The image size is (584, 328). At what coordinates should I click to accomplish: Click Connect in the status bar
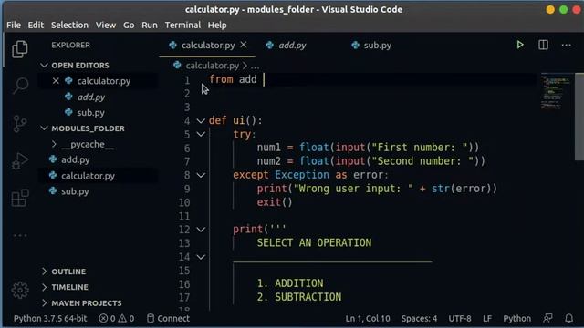(168, 318)
